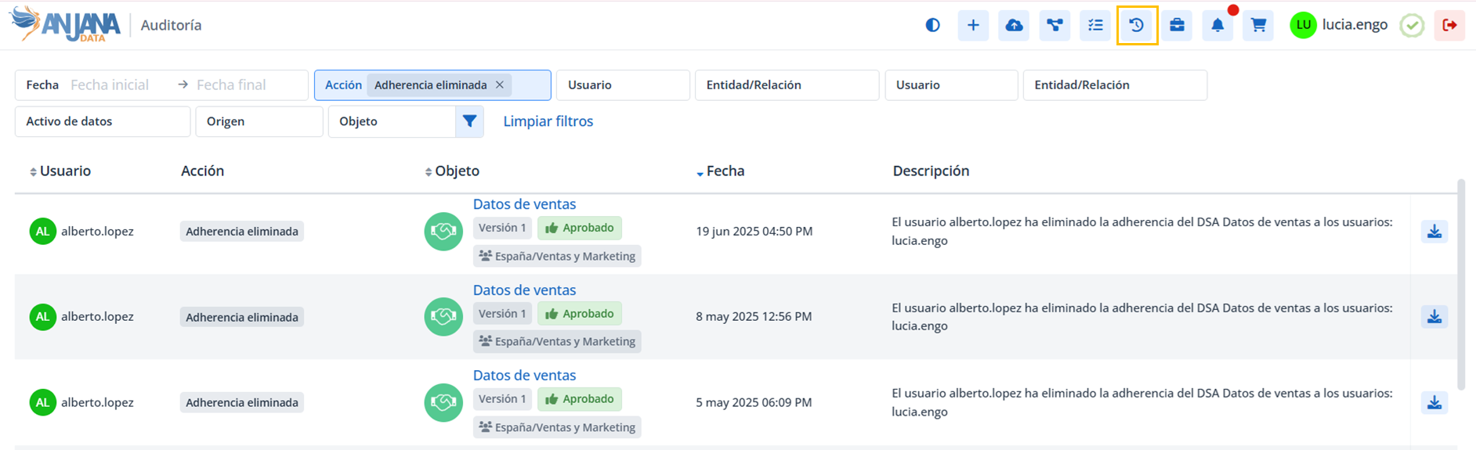Click the funnel filter button
The width and height of the screenshot is (1476, 450).
point(469,121)
